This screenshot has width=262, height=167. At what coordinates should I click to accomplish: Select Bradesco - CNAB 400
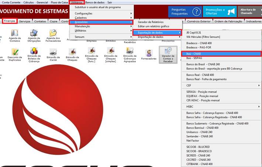tap(221, 43)
